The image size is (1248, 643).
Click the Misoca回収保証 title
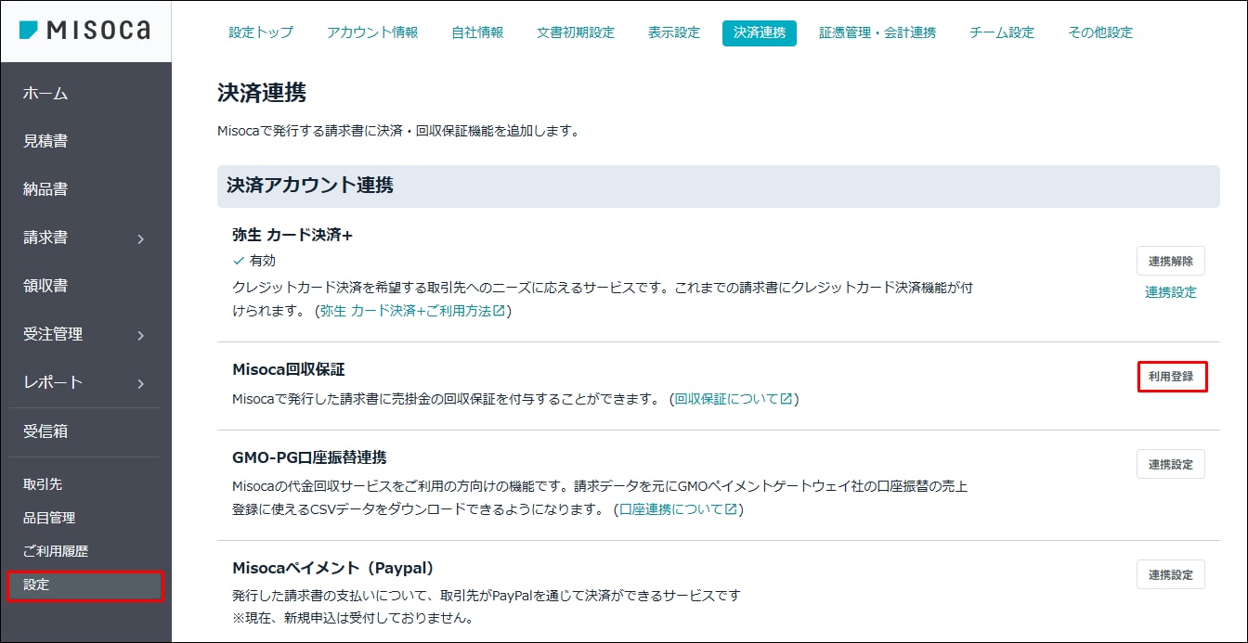[x=289, y=369]
